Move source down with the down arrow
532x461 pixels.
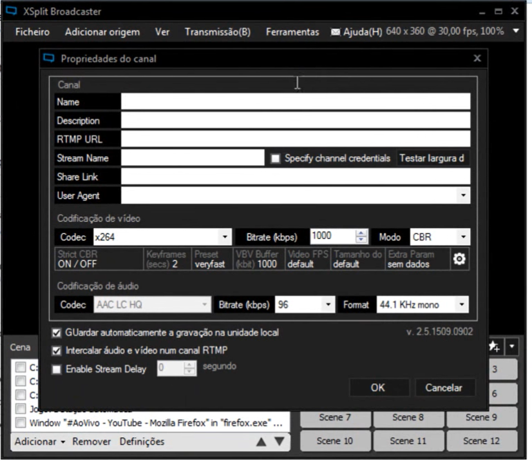(x=280, y=442)
